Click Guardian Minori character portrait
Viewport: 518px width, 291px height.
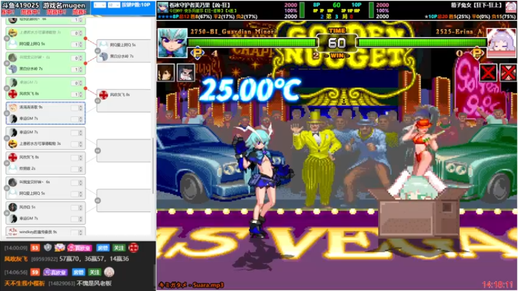click(172, 43)
